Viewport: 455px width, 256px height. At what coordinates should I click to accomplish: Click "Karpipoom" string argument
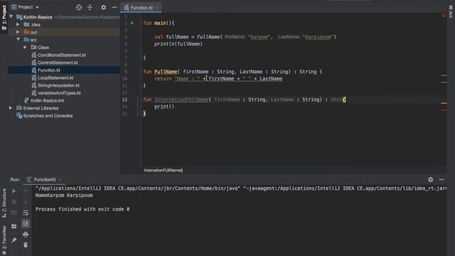click(x=318, y=37)
